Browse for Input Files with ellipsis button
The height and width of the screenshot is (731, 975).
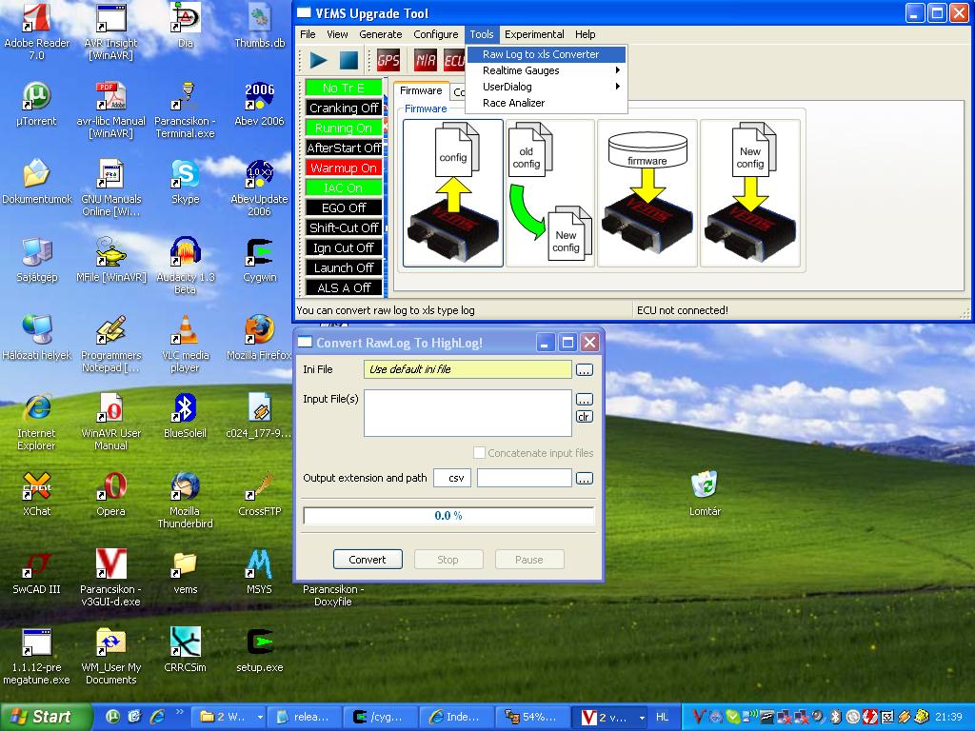(x=585, y=399)
